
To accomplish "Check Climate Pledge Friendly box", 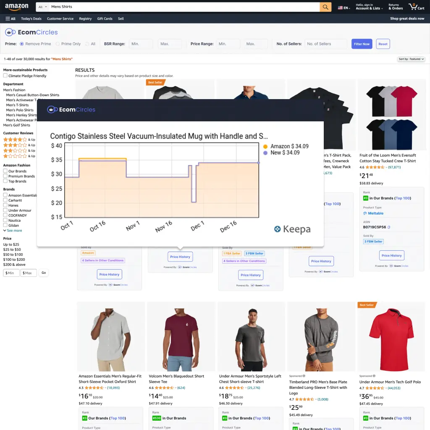I will click(5, 76).
